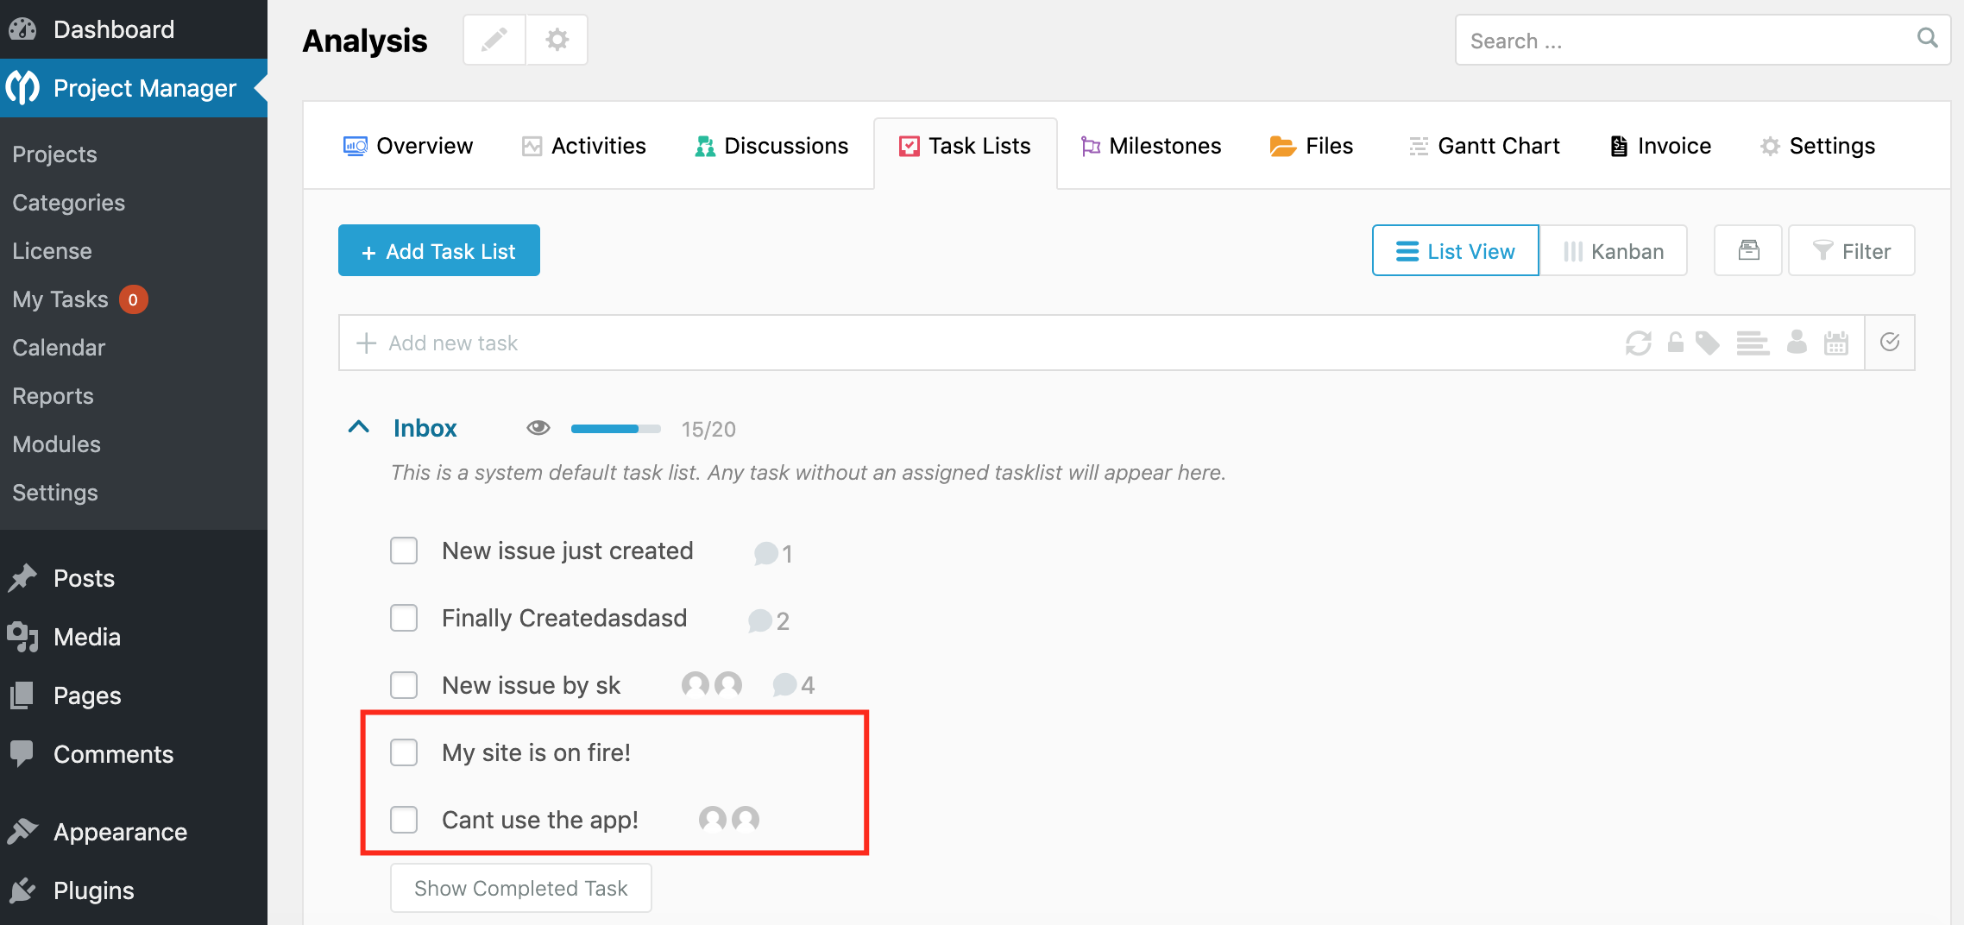Click the assign user icon in task bar
This screenshot has height=925, width=1964.
tap(1797, 343)
